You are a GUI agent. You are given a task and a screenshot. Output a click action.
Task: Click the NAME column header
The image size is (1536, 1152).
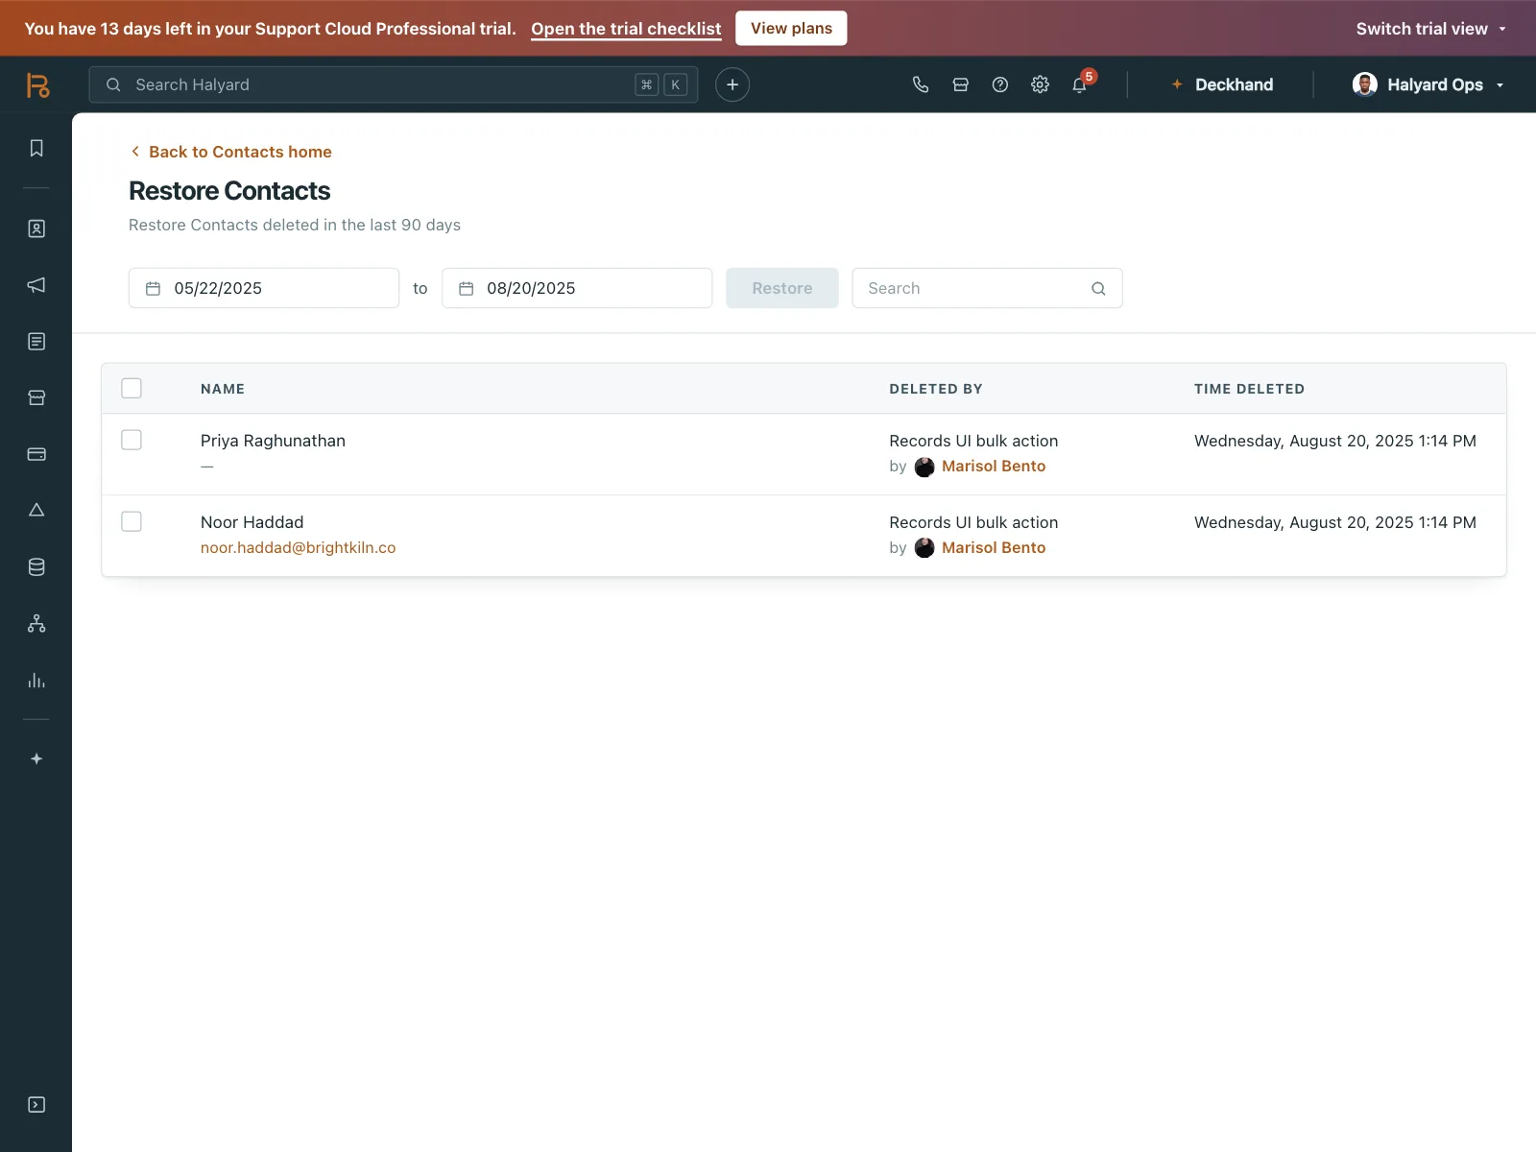pyautogui.click(x=223, y=389)
